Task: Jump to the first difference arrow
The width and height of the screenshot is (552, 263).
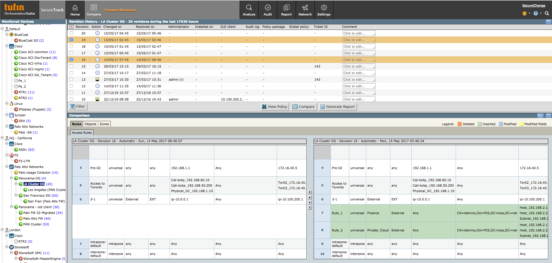Action: point(310,192)
